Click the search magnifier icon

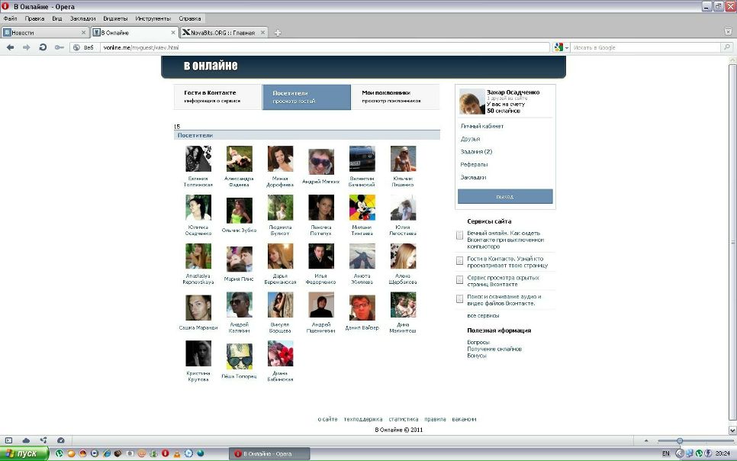click(725, 47)
